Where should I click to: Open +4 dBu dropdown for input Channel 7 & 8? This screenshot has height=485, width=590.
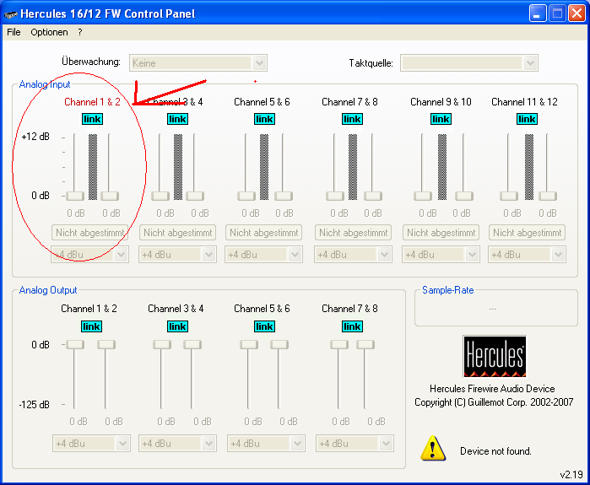[353, 255]
